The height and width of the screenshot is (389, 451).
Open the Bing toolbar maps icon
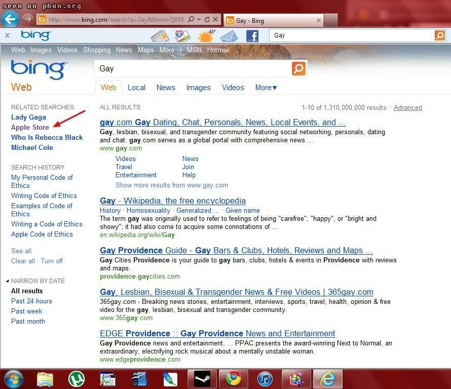pyautogui.click(x=182, y=36)
